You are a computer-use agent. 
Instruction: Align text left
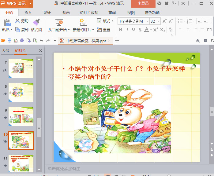point(180,30)
